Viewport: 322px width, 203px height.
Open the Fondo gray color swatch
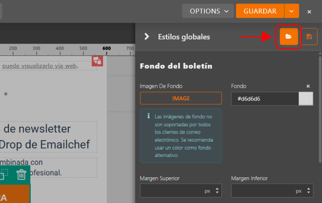click(x=306, y=99)
